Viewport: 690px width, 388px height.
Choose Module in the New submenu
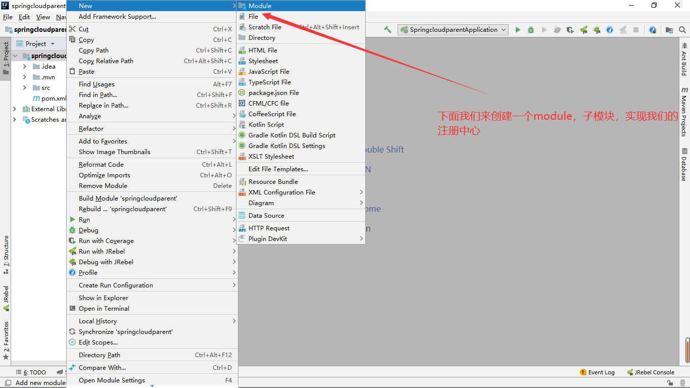(x=301, y=6)
